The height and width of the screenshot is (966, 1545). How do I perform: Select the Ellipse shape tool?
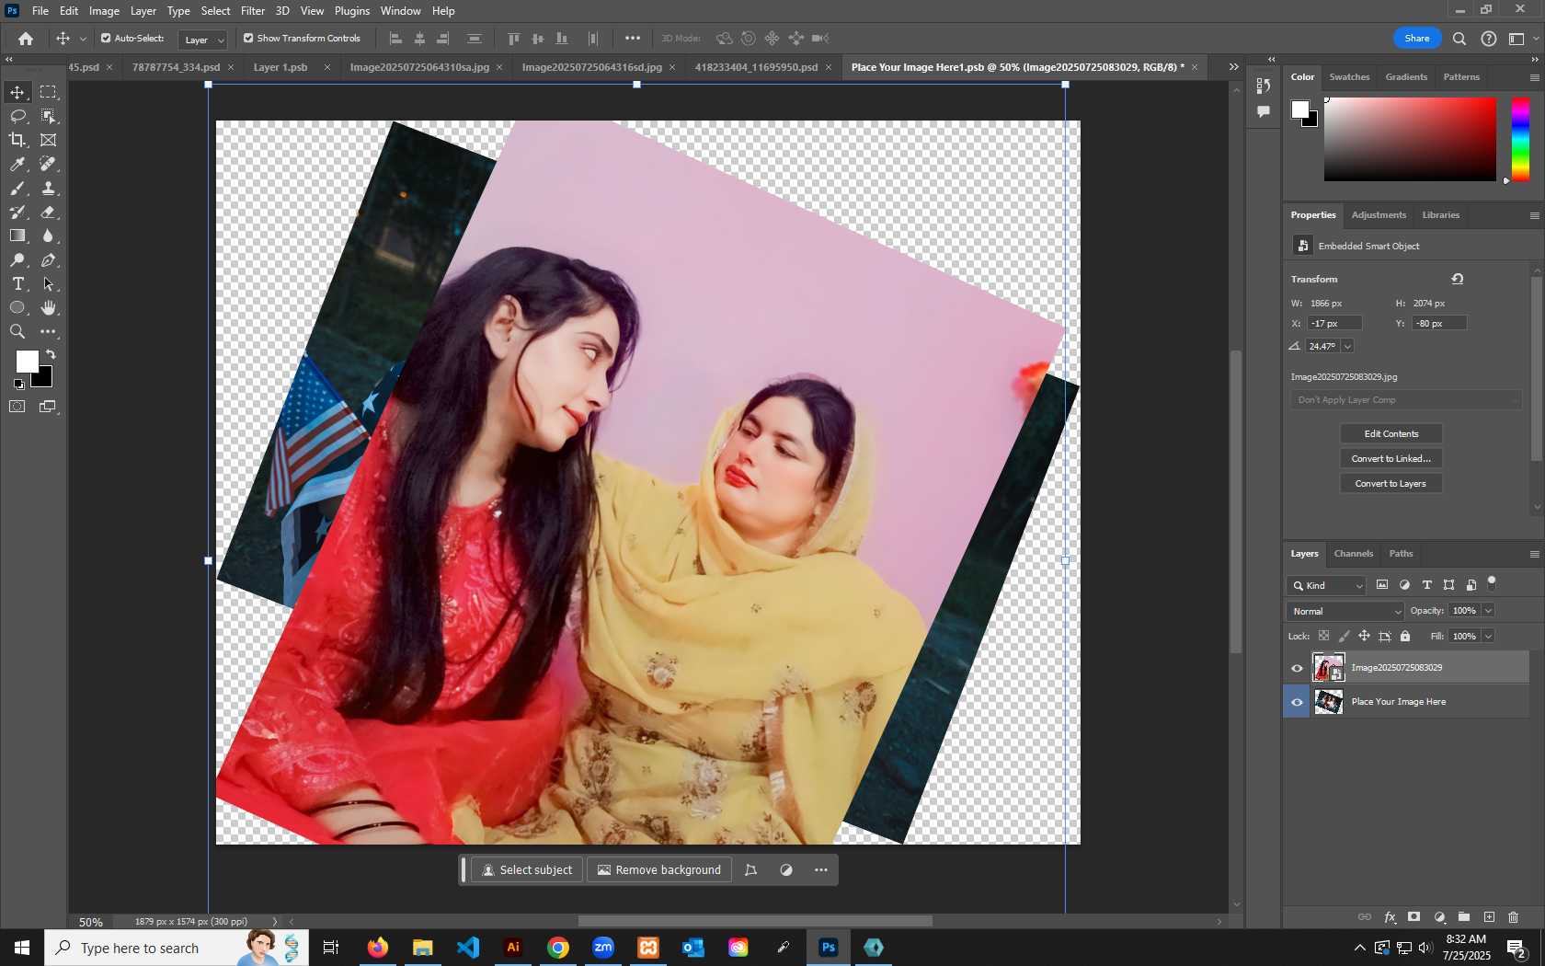tap(17, 308)
